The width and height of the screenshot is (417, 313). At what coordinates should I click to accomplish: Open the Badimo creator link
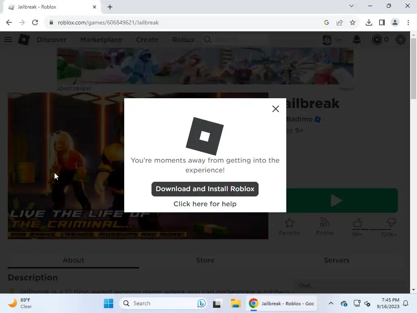point(299,119)
